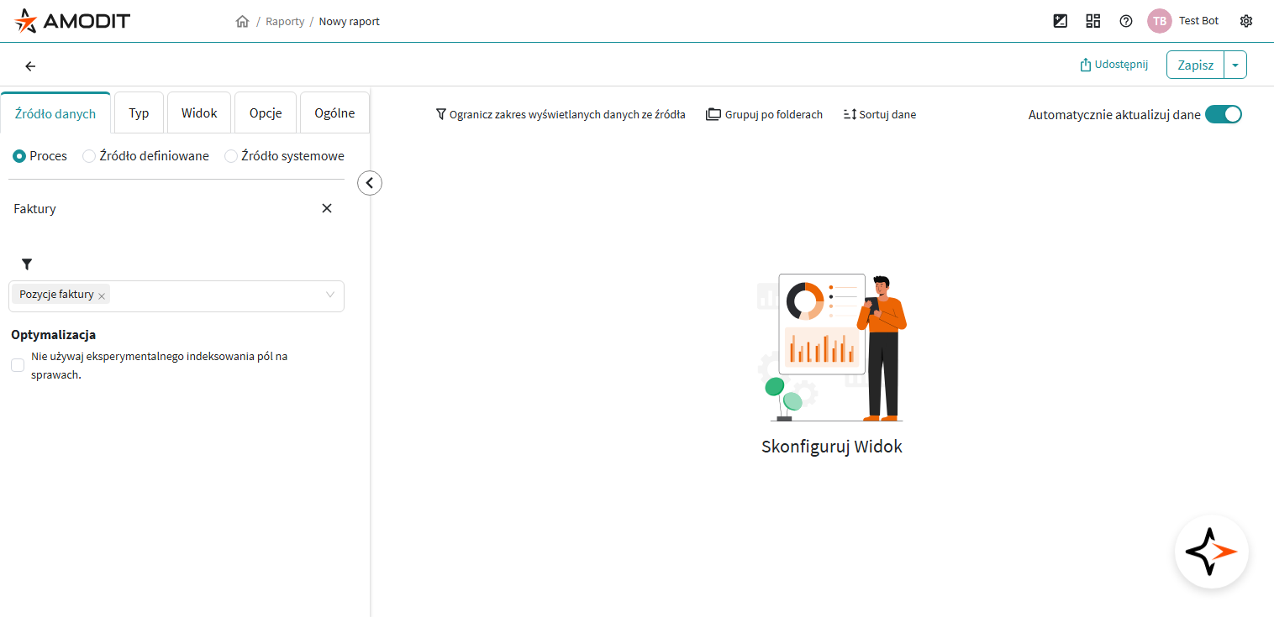Open the help question mark icon
Image resolution: width=1274 pixels, height=617 pixels.
tap(1126, 21)
